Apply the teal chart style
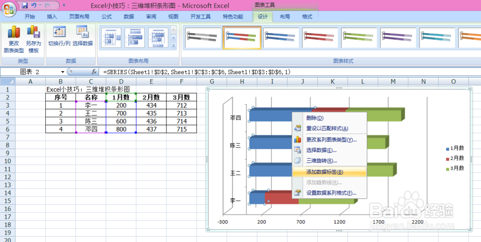 [437, 37]
